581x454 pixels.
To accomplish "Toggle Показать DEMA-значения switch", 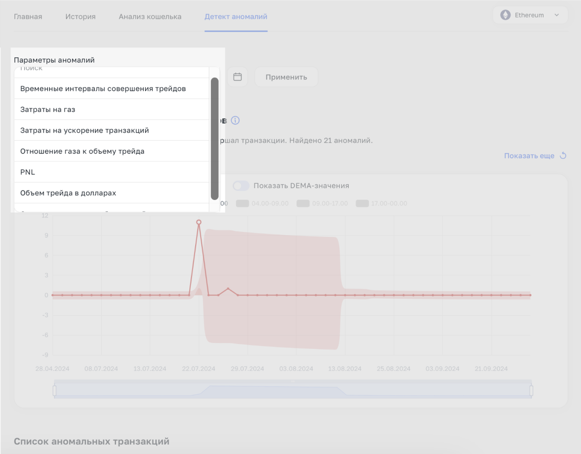I will pyautogui.click(x=241, y=186).
